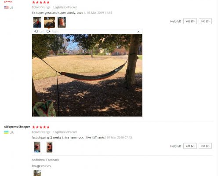Open the Additional Feedback photo thumbnail

click(37, 173)
